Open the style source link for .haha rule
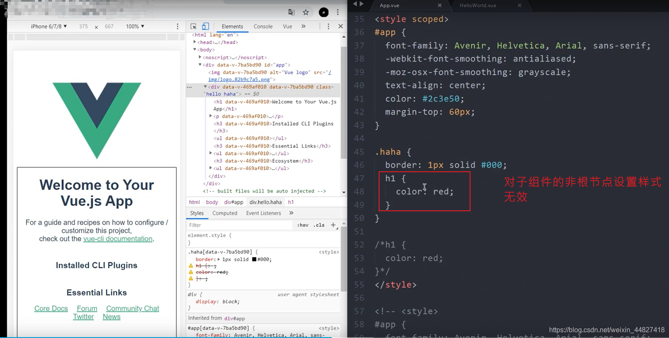669x338 pixels. [329, 252]
